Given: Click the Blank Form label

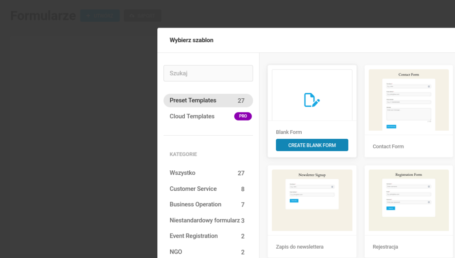Looking at the screenshot, I should click(x=289, y=132).
